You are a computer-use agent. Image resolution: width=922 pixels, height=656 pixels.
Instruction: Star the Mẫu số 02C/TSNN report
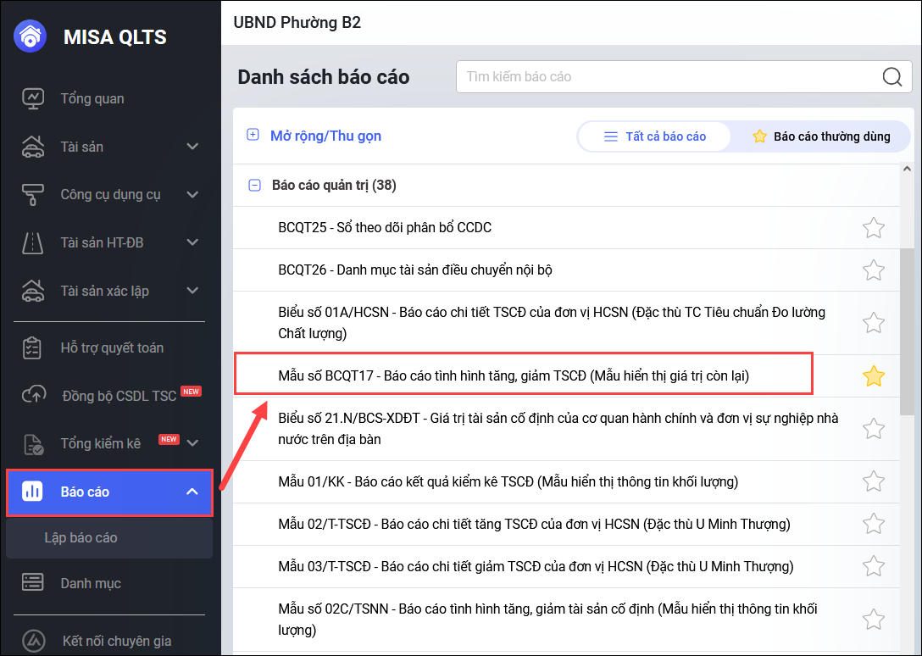pyautogui.click(x=874, y=619)
